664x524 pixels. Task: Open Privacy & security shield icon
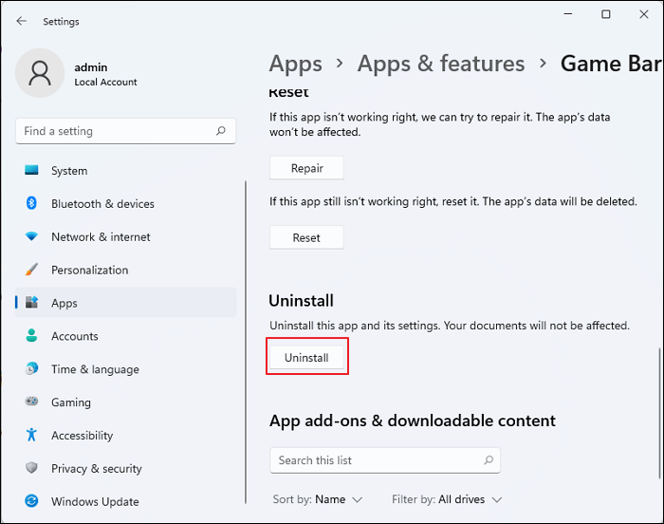[x=31, y=469]
